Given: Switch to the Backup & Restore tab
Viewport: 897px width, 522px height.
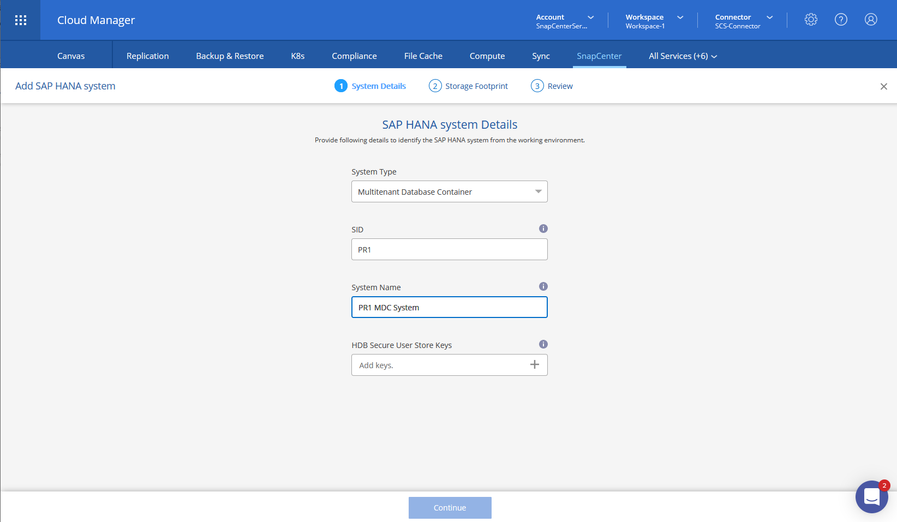Looking at the screenshot, I should click(x=230, y=56).
